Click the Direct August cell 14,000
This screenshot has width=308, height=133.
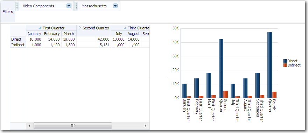pyautogui.click(x=134, y=39)
